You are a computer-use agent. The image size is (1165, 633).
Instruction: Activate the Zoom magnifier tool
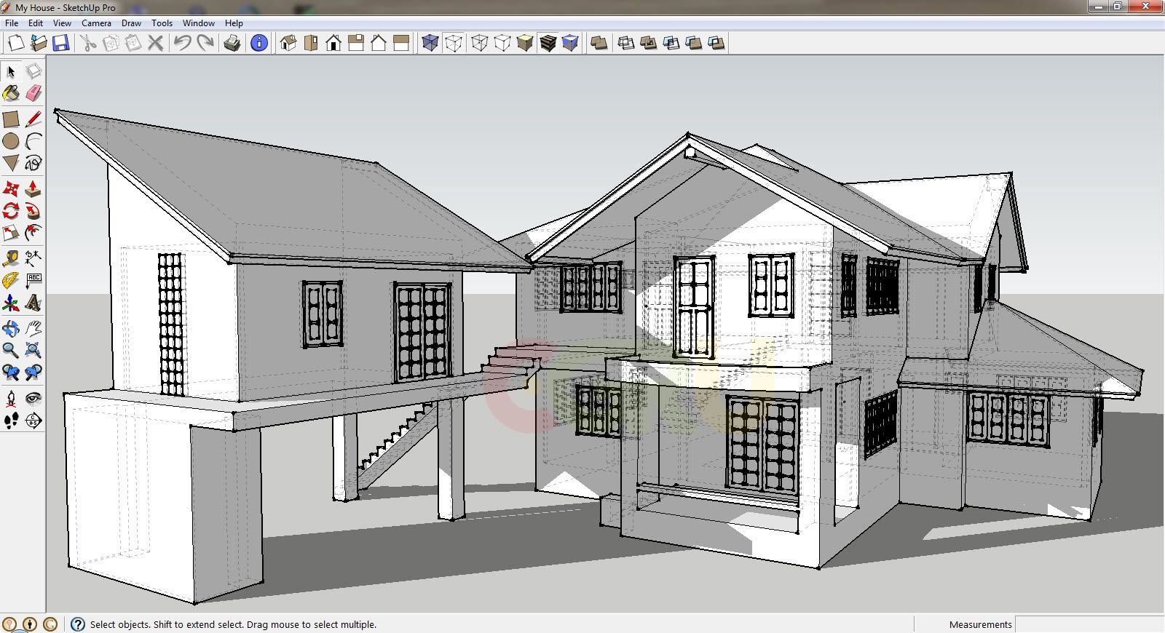tap(11, 351)
